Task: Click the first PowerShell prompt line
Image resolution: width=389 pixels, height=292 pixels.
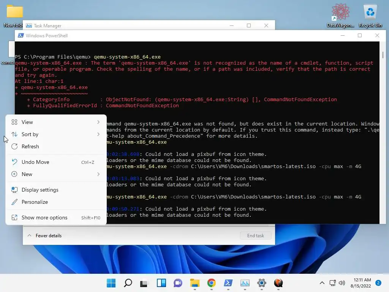Action: pos(88,57)
